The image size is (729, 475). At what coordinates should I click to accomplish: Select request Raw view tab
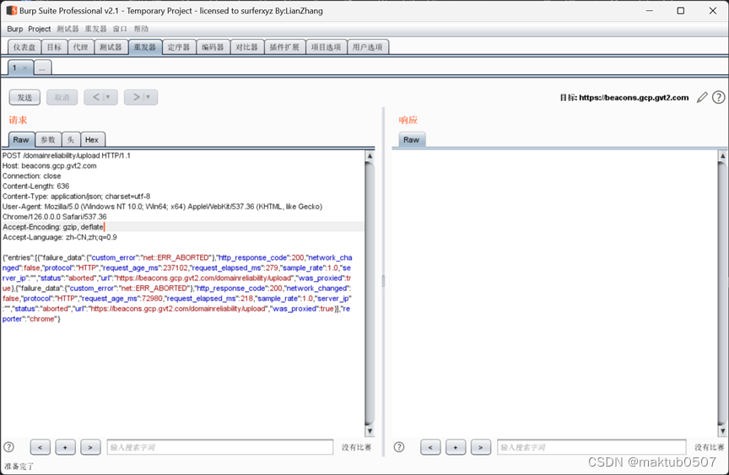(21, 139)
